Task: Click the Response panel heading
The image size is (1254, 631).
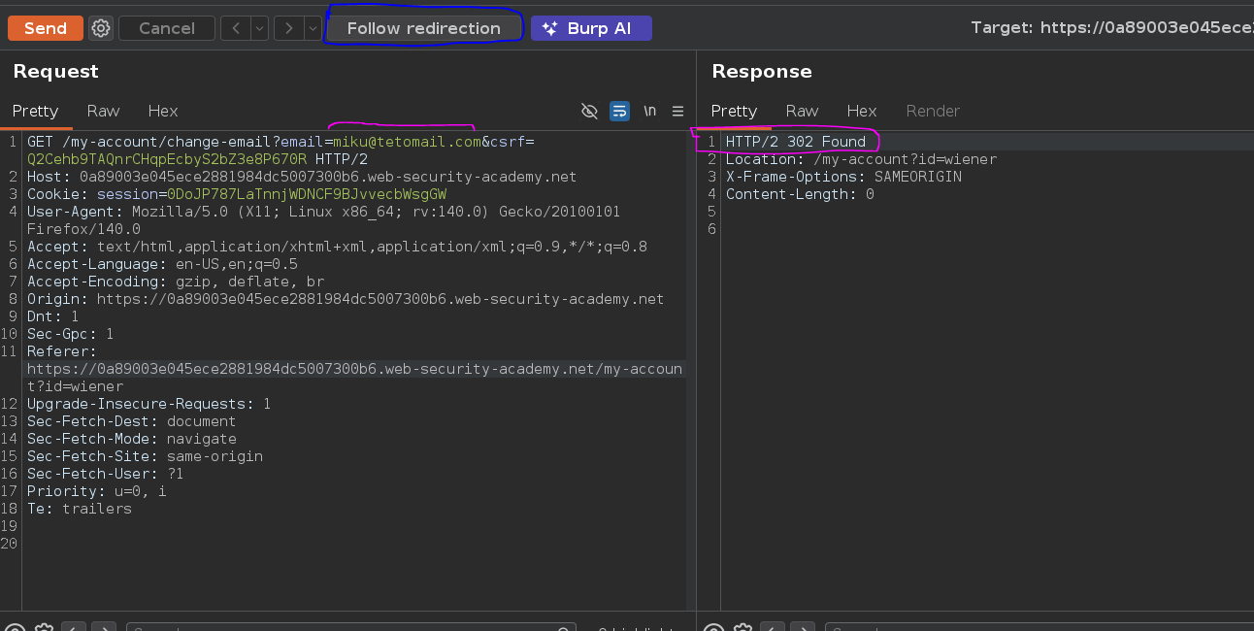Action: pyautogui.click(x=762, y=72)
